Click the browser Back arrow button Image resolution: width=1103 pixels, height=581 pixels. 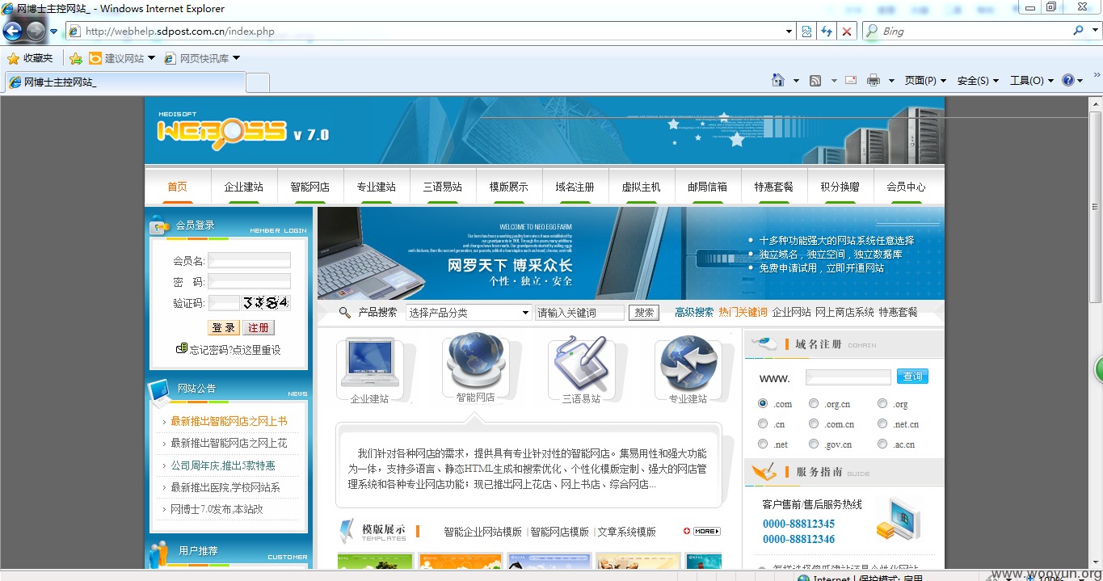pyautogui.click(x=12, y=32)
